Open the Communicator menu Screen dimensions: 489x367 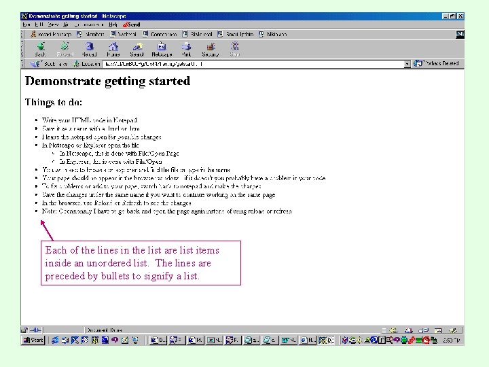89,24
